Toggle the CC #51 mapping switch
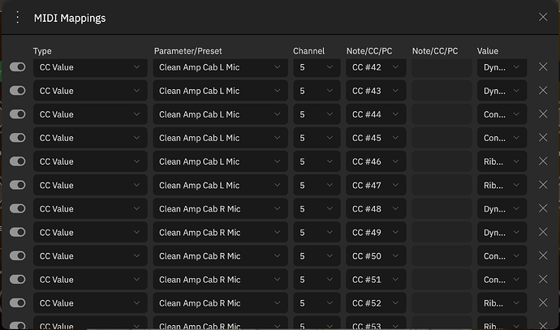The image size is (560, 330). pos(18,279)
